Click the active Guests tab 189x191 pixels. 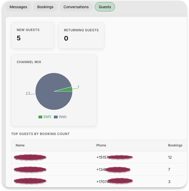click(105, 7)
